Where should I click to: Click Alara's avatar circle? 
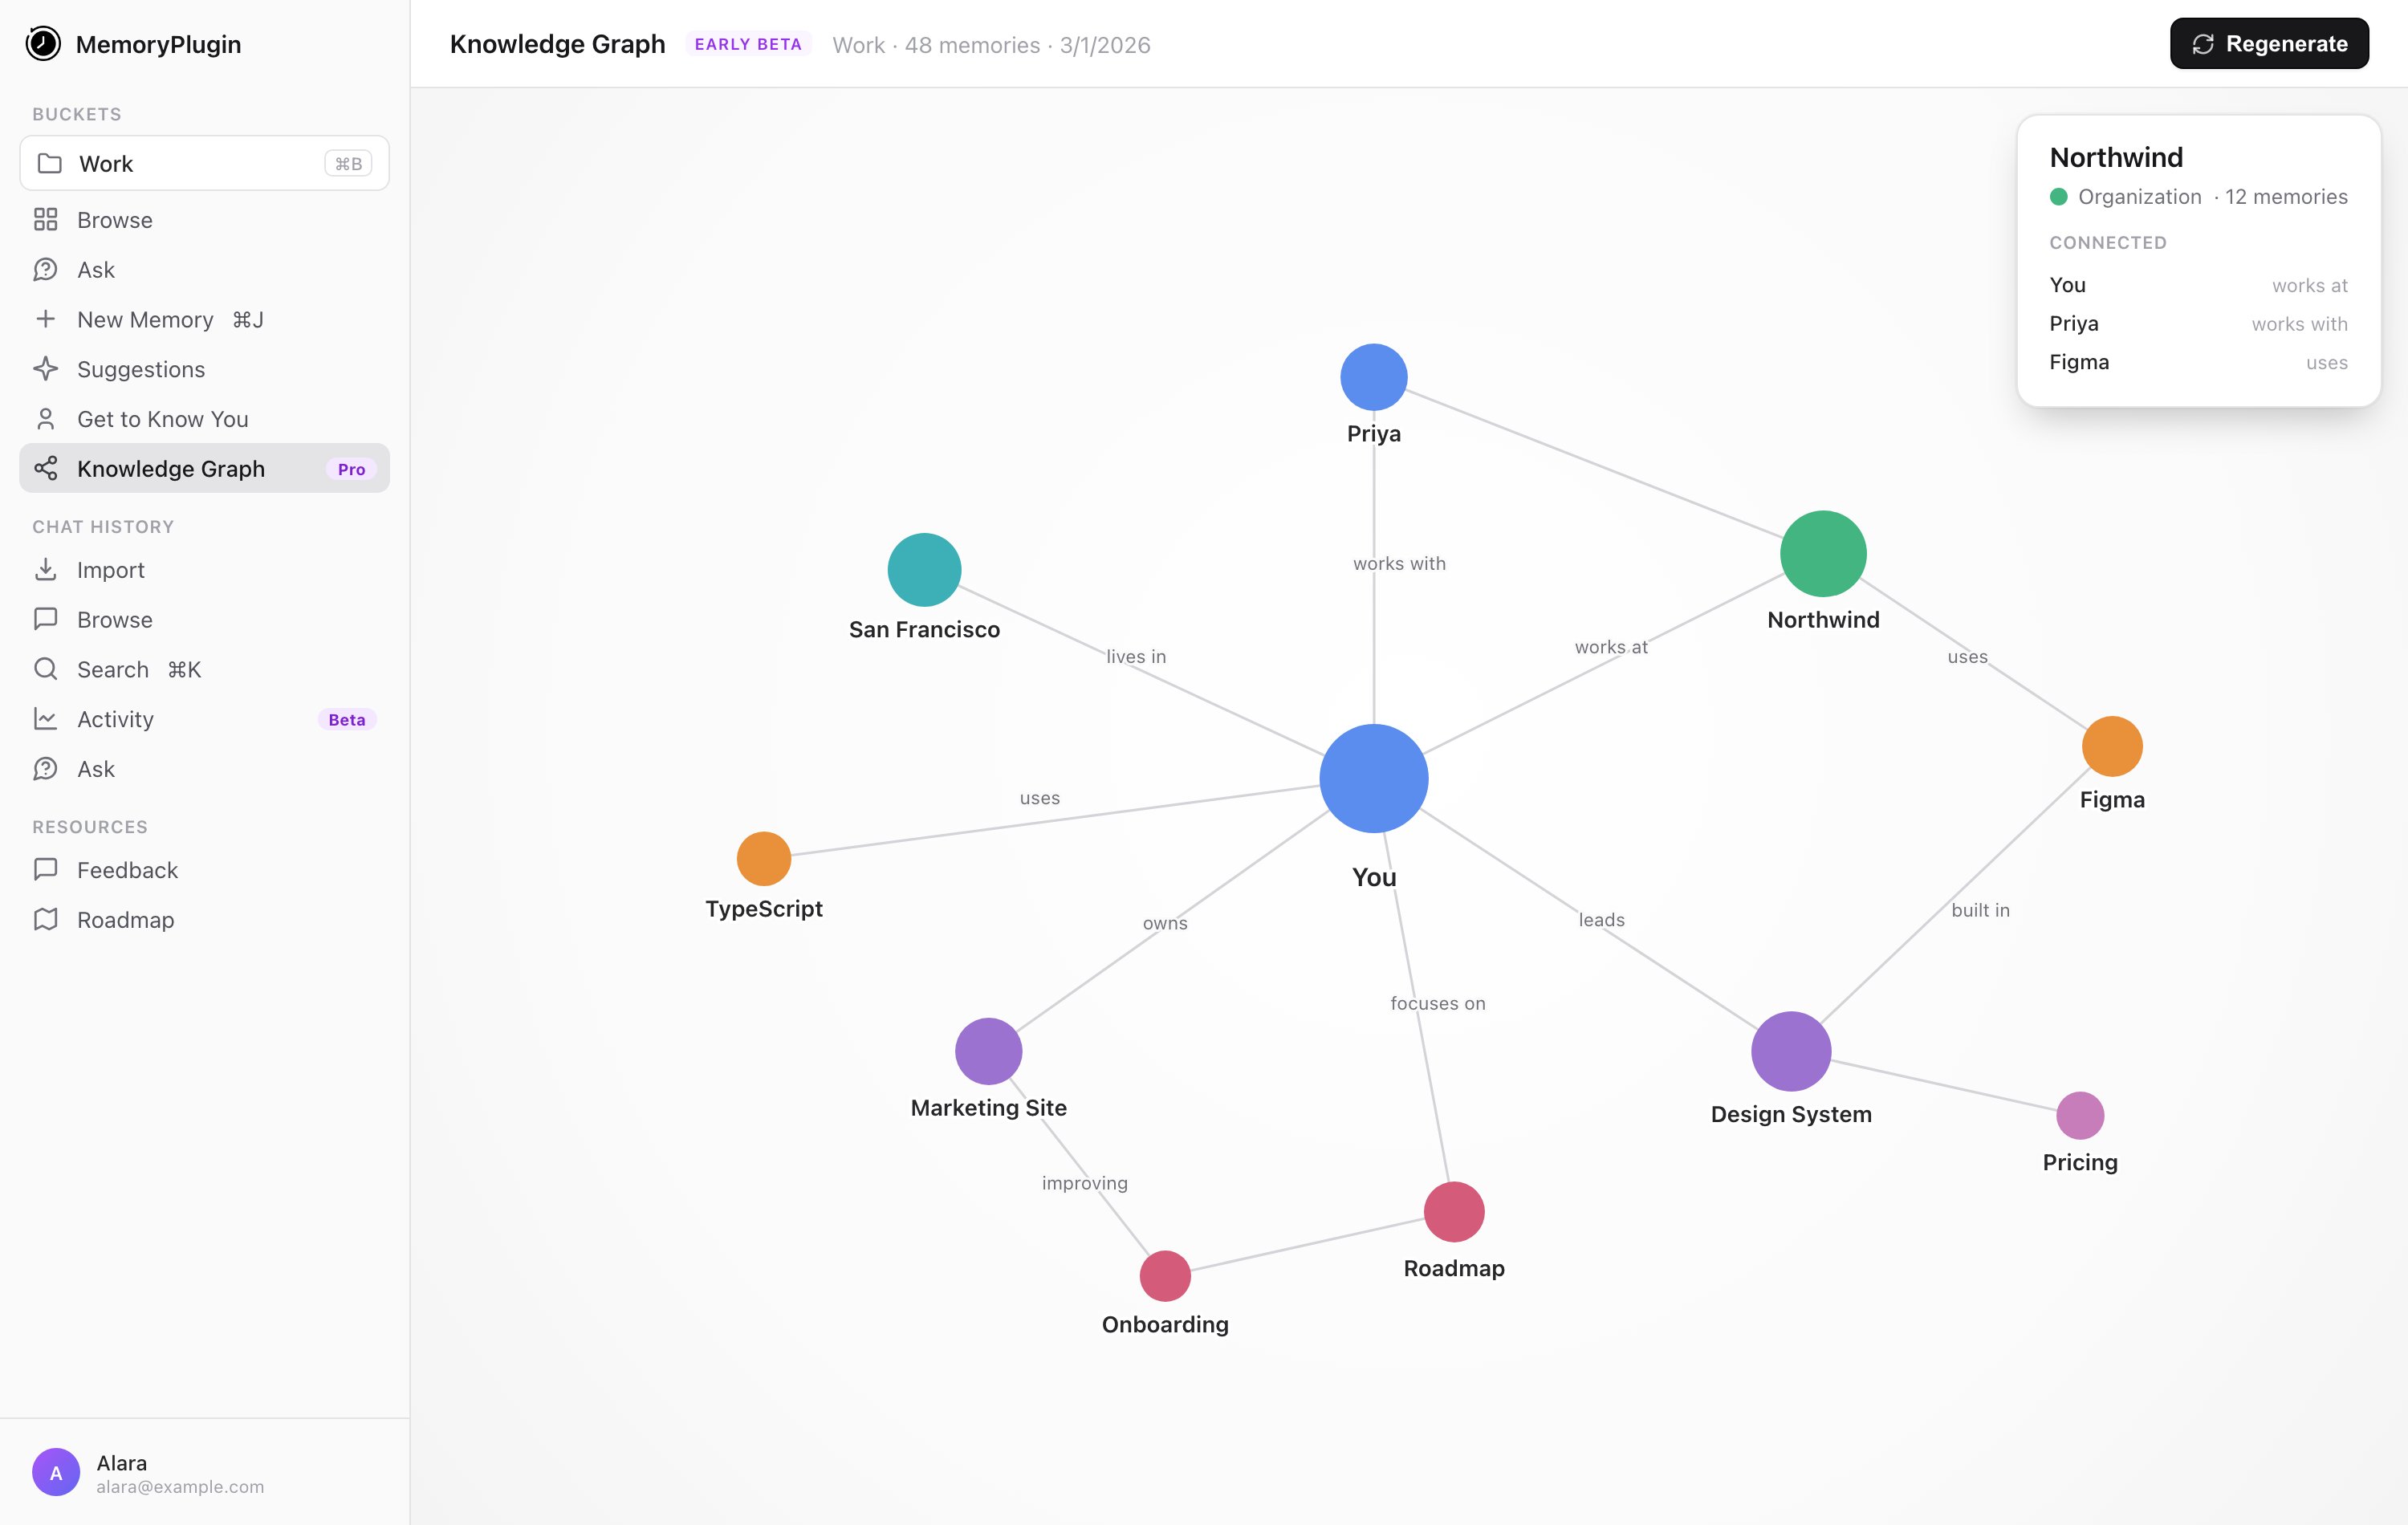pyautogui.click(x=56, y=1472)
